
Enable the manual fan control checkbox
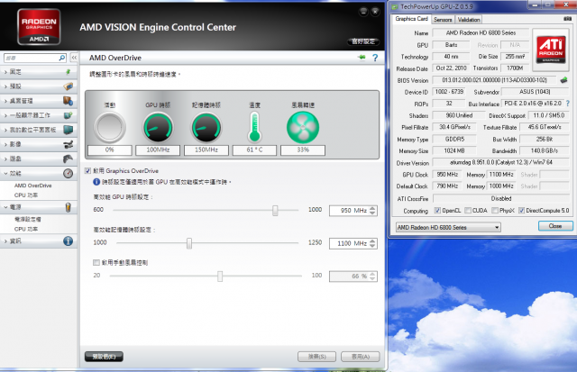pyautogui.click(x=96, y=262)
